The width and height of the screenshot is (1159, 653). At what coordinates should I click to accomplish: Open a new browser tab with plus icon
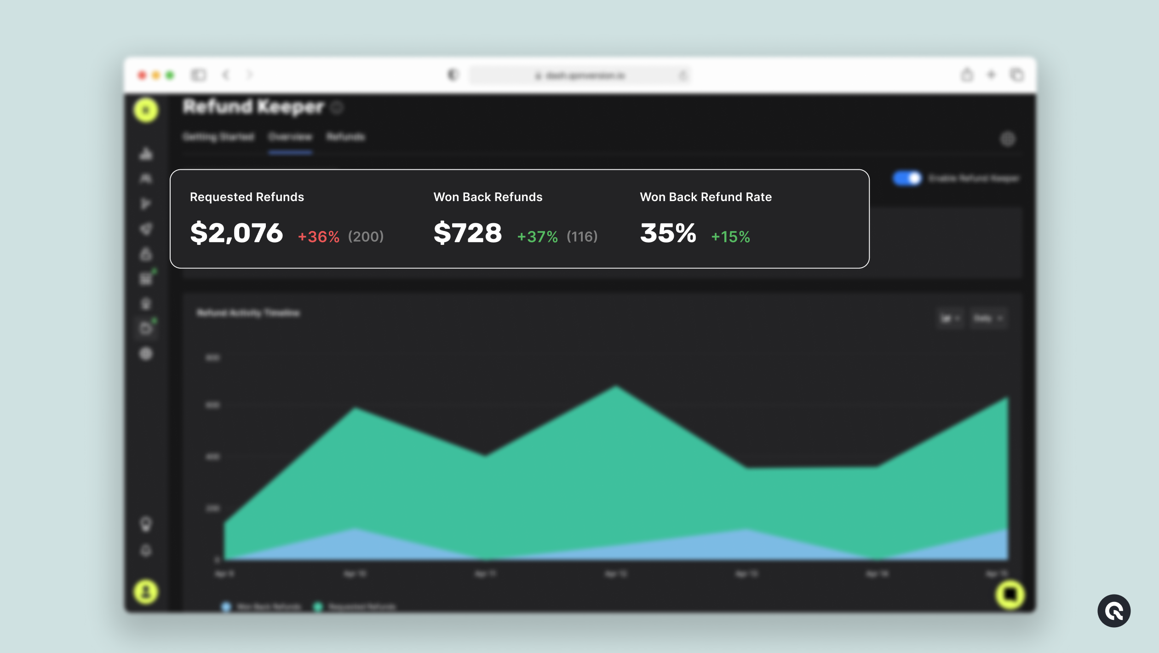992,75
